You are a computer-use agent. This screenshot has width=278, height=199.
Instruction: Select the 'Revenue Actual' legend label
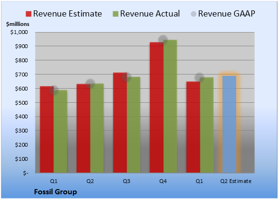pos(150,14)
